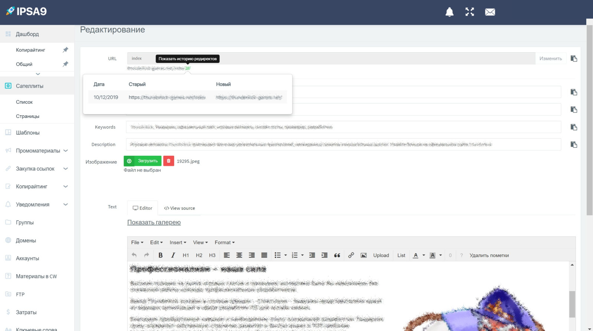Unpin Копирайтинг from the sidebar favorites

pyautogui.click(x=66, y=50)
